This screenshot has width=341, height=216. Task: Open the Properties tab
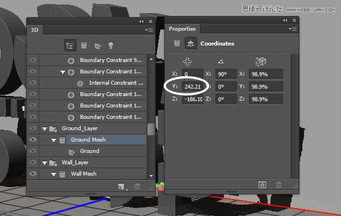click(182, 29)
